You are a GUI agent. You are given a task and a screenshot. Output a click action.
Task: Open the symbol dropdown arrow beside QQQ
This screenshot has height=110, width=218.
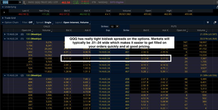[x=20, y=2]
